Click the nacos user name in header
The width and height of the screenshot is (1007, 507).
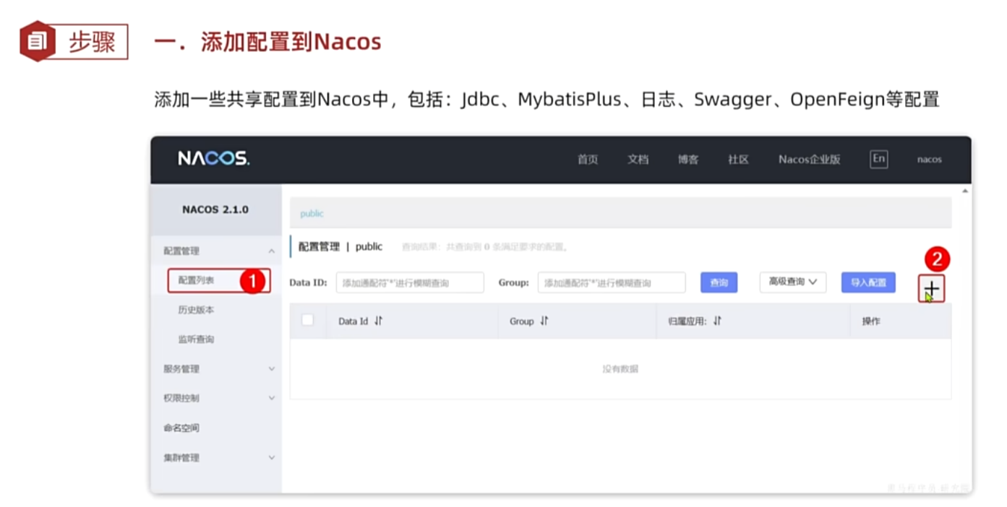click(930, 160)
